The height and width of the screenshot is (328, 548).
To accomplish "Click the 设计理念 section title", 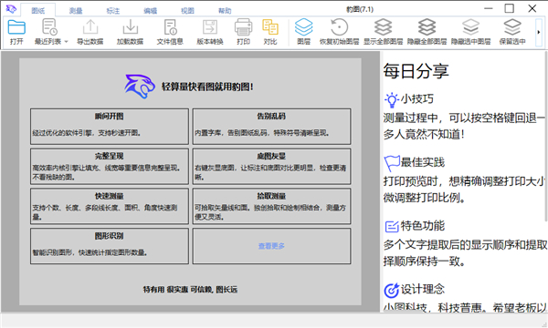I will point(422,289).
